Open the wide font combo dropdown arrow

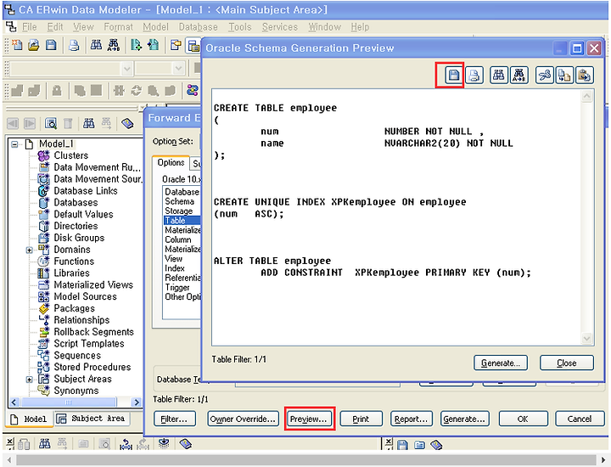point(126,69)
